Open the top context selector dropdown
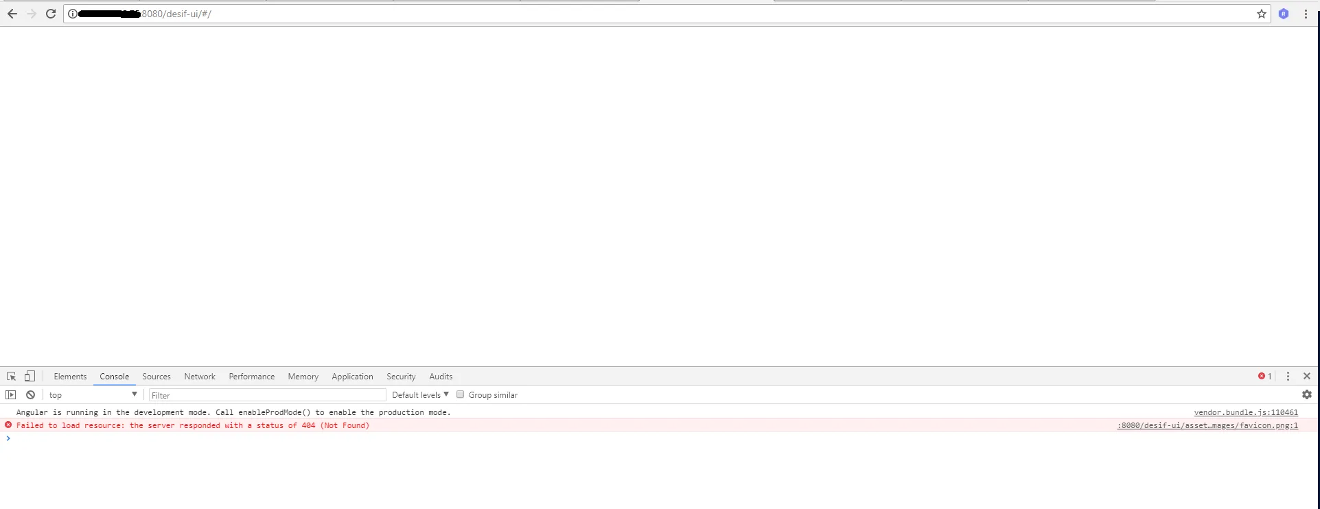 click(x=93, y=395)
